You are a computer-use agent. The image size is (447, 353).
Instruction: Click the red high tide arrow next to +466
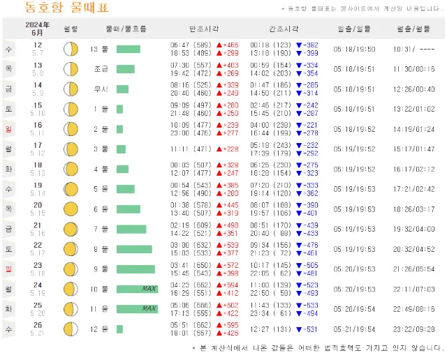(x=219, y=45)
